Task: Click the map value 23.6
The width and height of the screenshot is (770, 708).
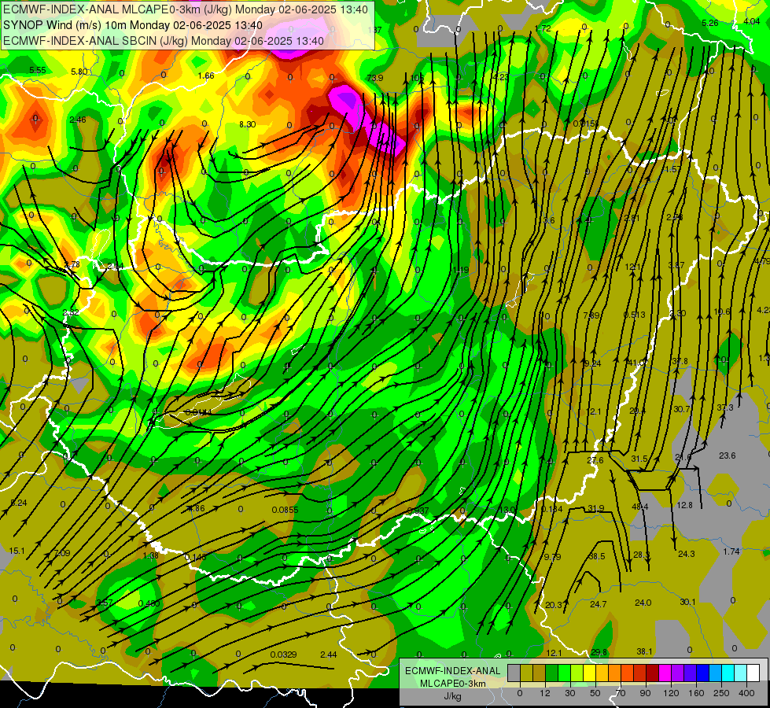Action: (728, 455)
